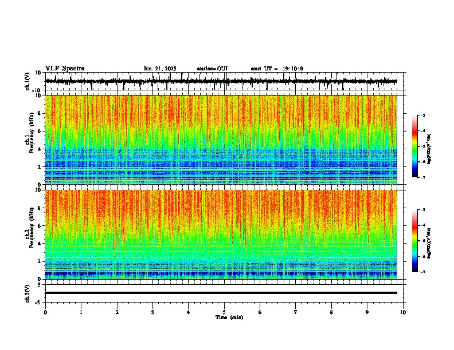Screen dimensions: 454x350
Task: Click time axis tick label "10" at end
Action: 403,312
